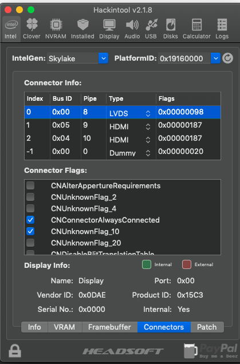This screenshot has width=240, height=364.
Task: Click the refresh icon beside PlatformID
Action: [227, 58]
